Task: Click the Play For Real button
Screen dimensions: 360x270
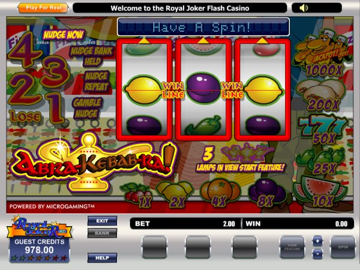Action: click(43, 8)
